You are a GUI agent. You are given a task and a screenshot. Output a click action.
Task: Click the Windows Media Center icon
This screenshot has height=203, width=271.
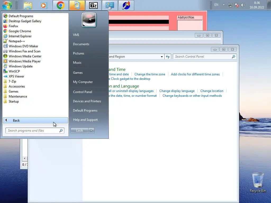[5, 56]
